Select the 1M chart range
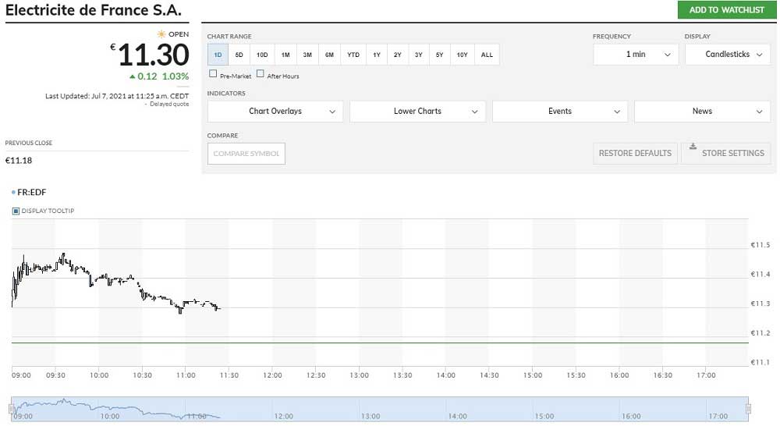 click(x=285, y=55)
